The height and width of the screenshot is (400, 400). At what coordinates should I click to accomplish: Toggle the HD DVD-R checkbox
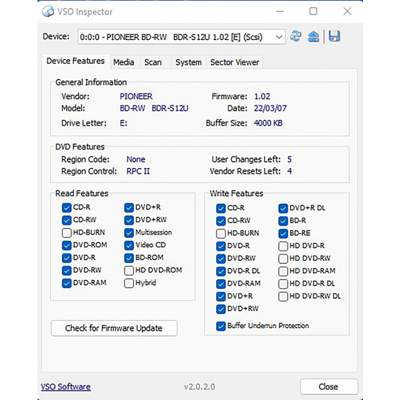coord(283,246)
